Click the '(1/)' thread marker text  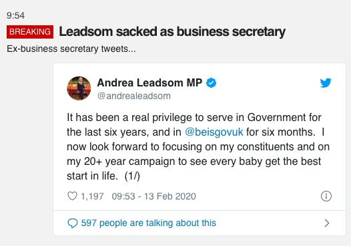(x=132, y=176)
